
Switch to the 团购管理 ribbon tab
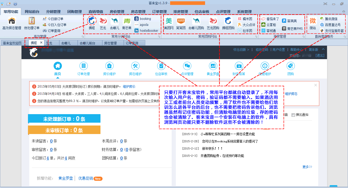click(75, 12)
